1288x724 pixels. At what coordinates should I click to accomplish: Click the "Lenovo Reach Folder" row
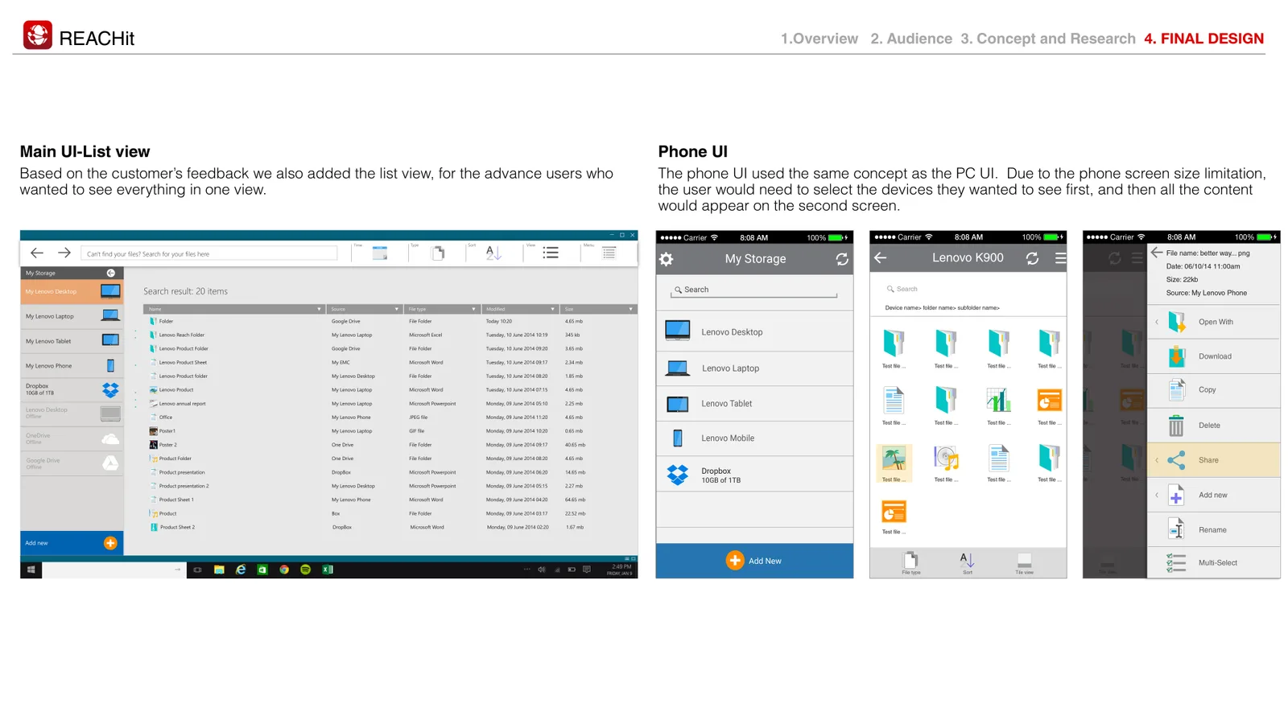[x=389, y=335]
